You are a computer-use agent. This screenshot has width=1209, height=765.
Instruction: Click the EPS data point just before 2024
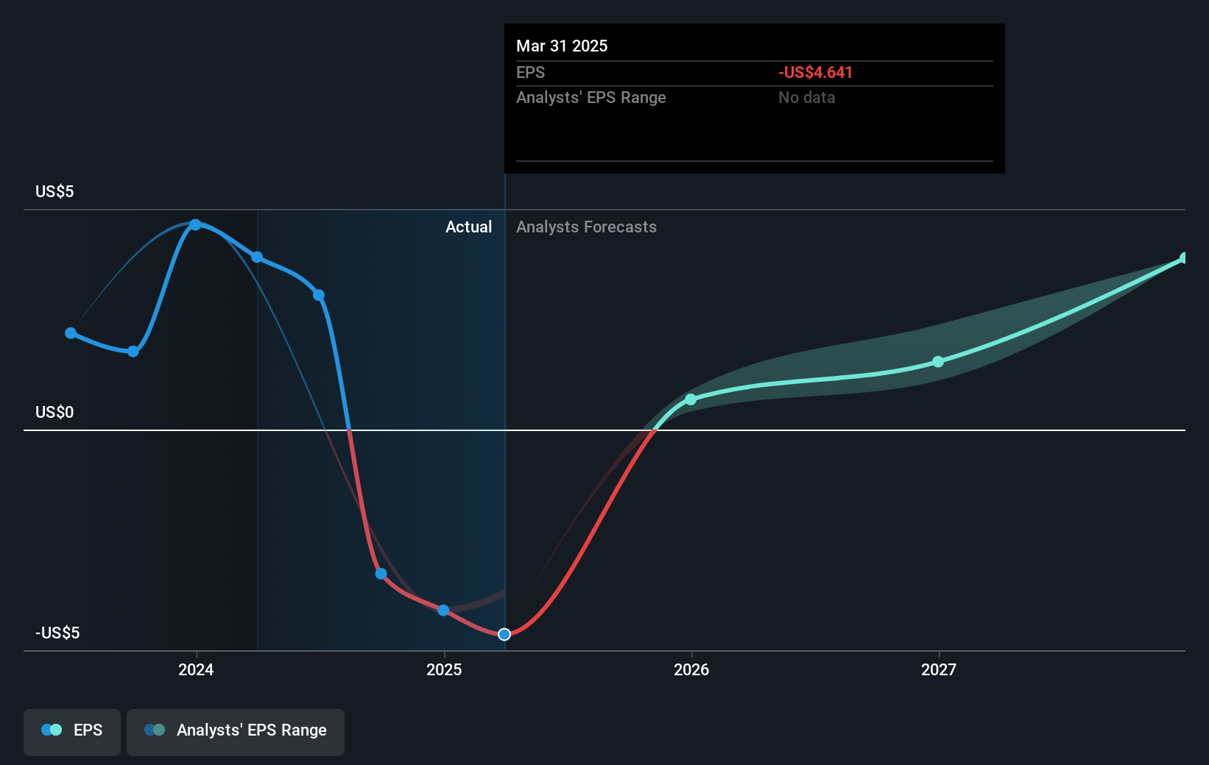pyautogui.click(x=133, y=352)
